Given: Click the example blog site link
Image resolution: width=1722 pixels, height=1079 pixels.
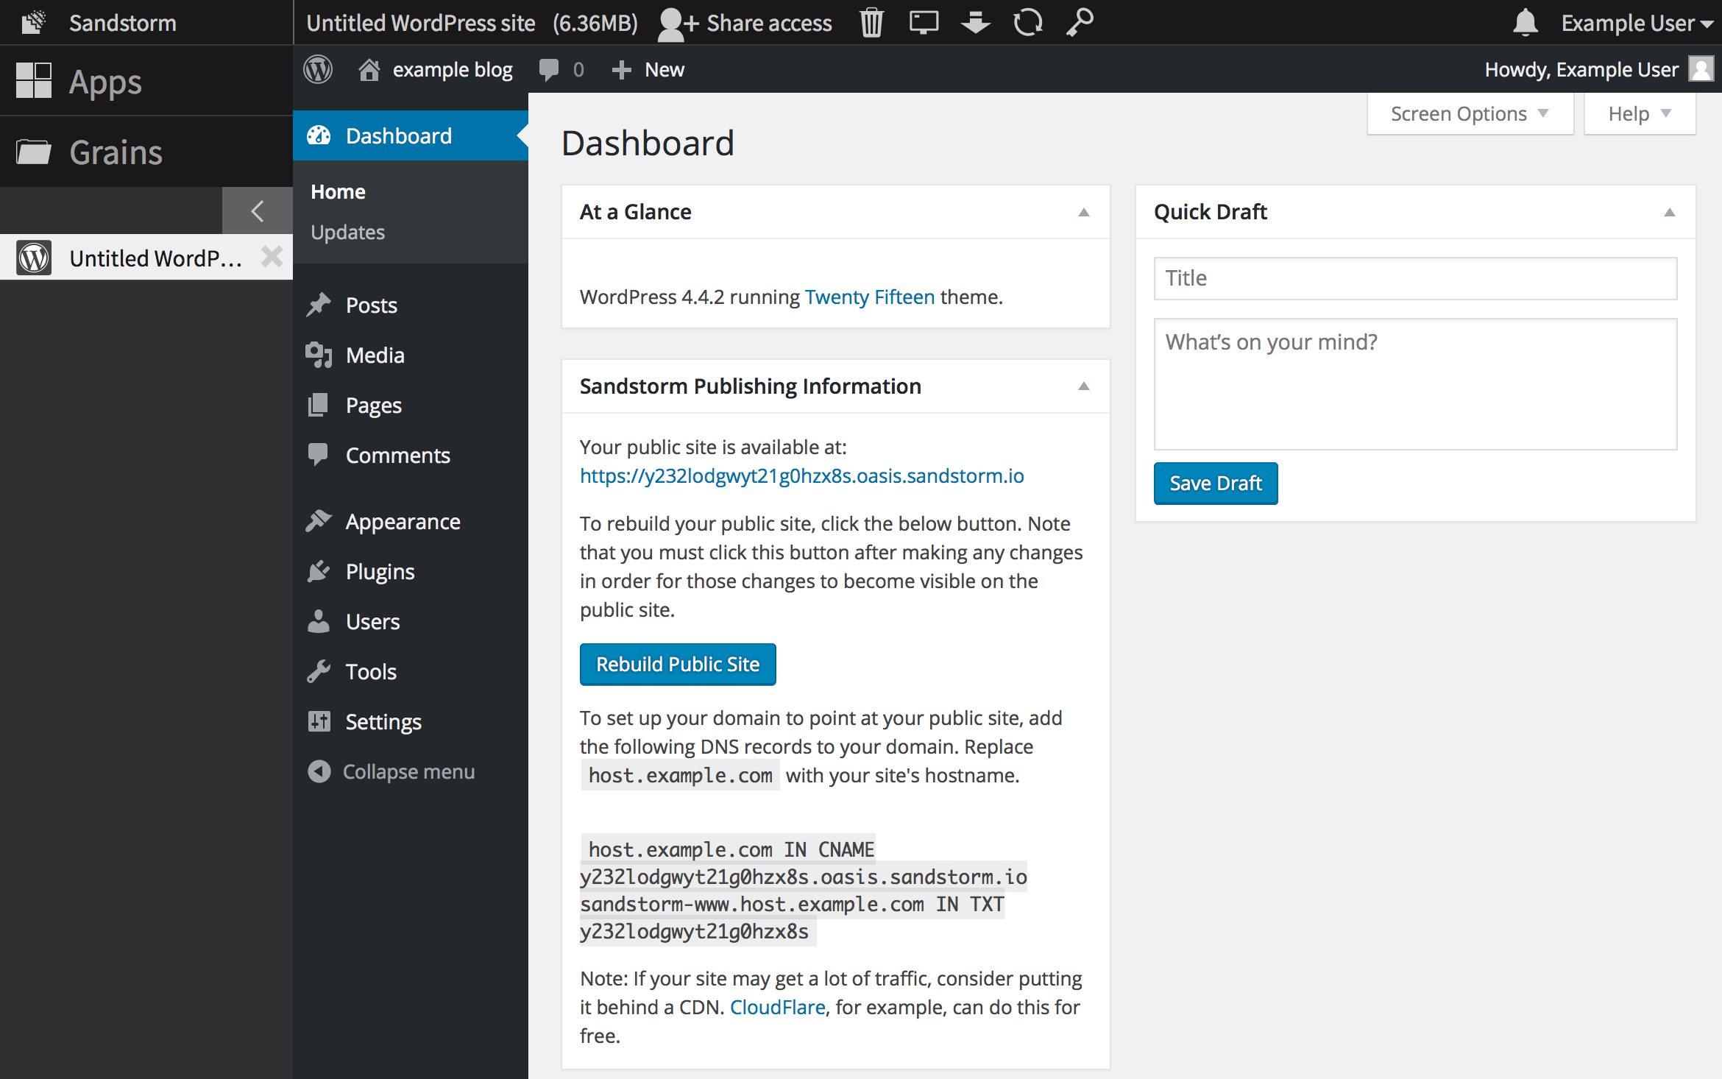Looking at the screenshot, I should point(452,69).
